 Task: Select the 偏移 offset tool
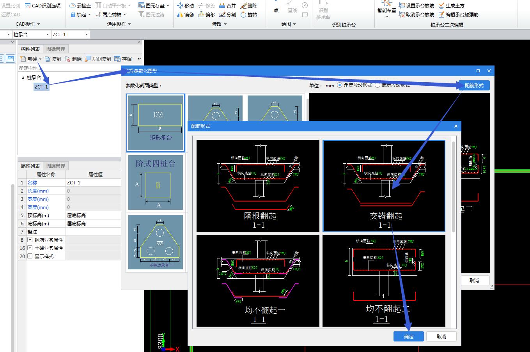coord(206,14)
